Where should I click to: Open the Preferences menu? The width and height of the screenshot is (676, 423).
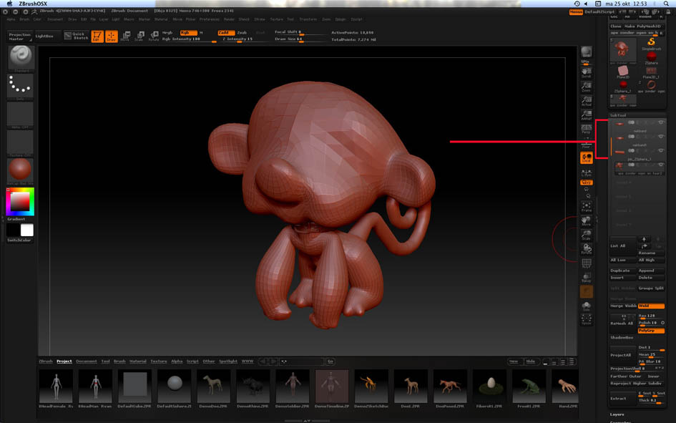[x=210, y=19]
